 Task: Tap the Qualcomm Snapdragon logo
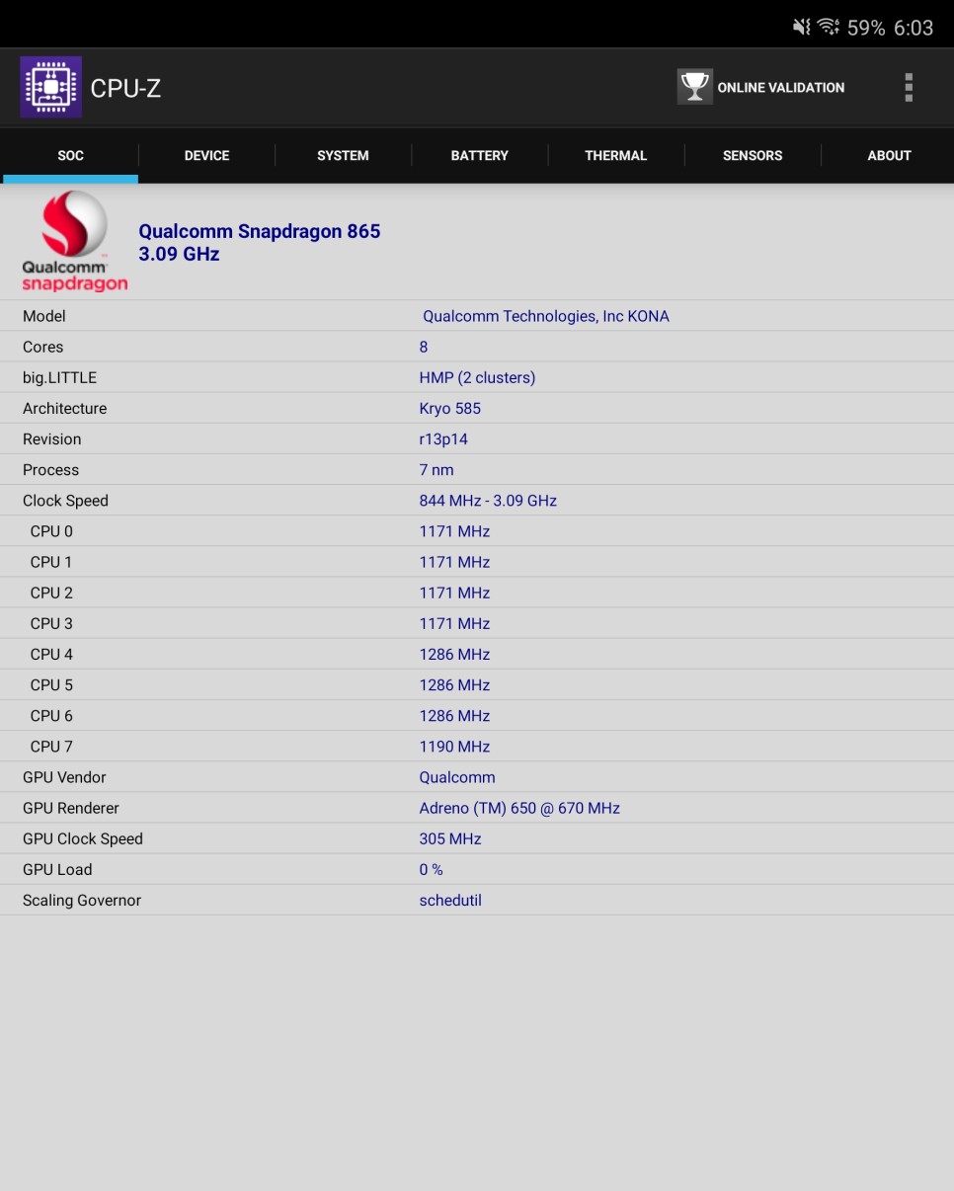(75, 242)
